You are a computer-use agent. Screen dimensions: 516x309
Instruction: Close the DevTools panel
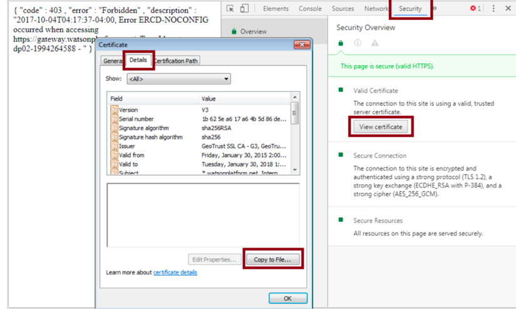[508, 9]
